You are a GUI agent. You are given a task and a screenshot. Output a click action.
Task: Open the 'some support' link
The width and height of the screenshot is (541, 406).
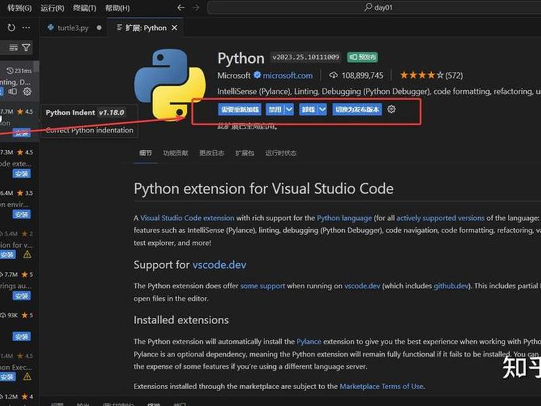(262, 286)
